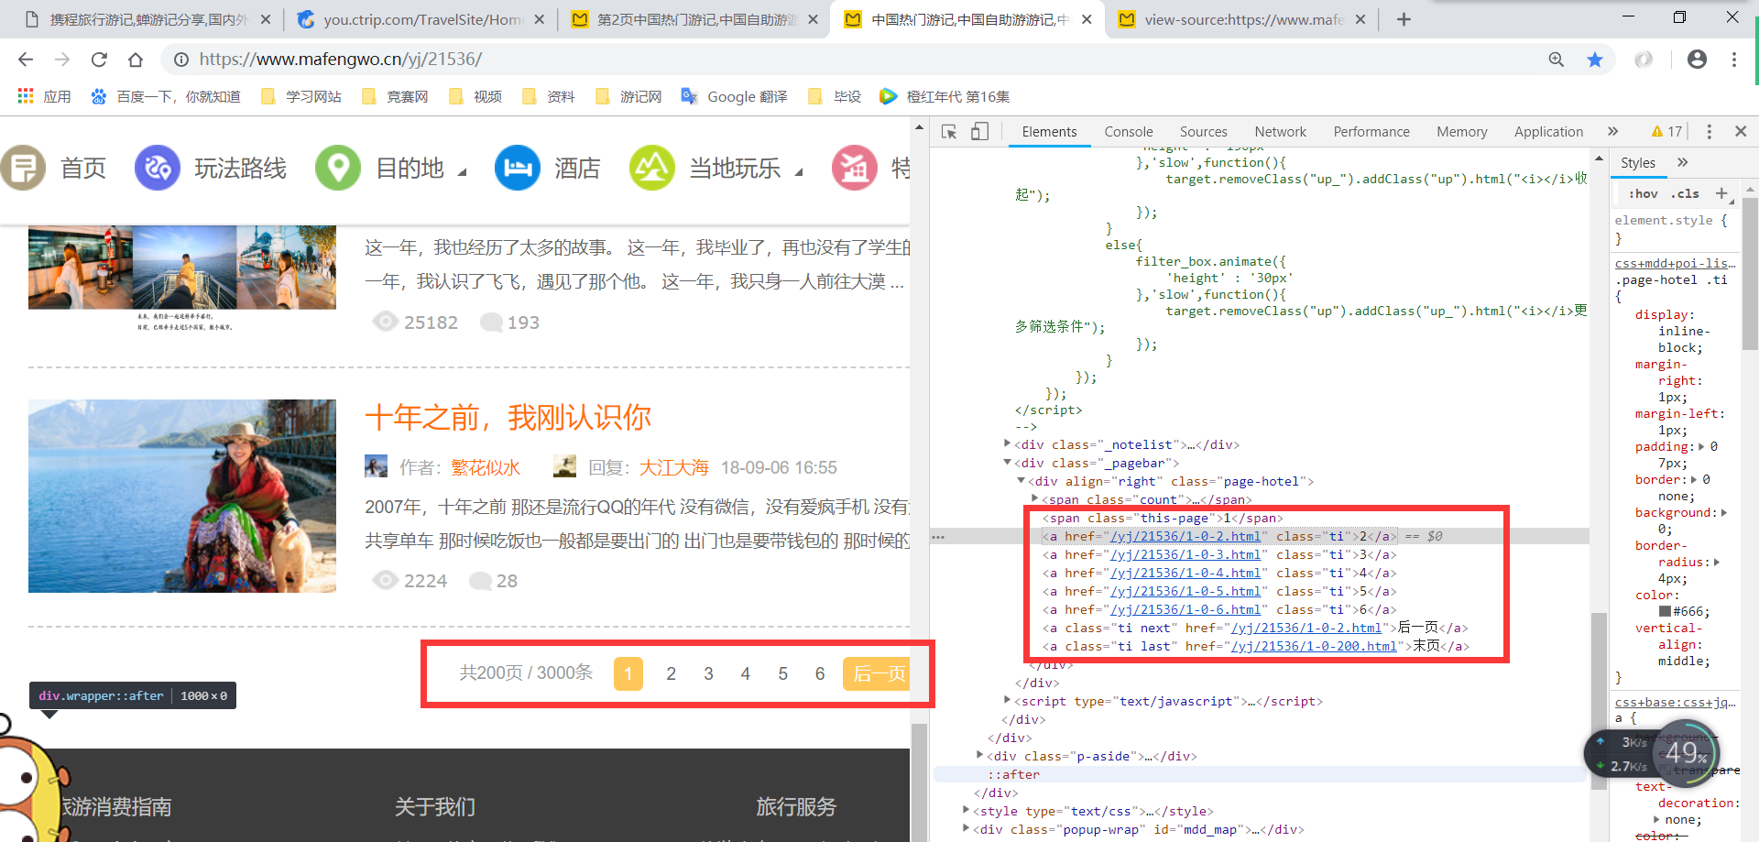Open the 百度一下 bookmark
This screenshot has width=1759, height=842.
click(166, 96)
